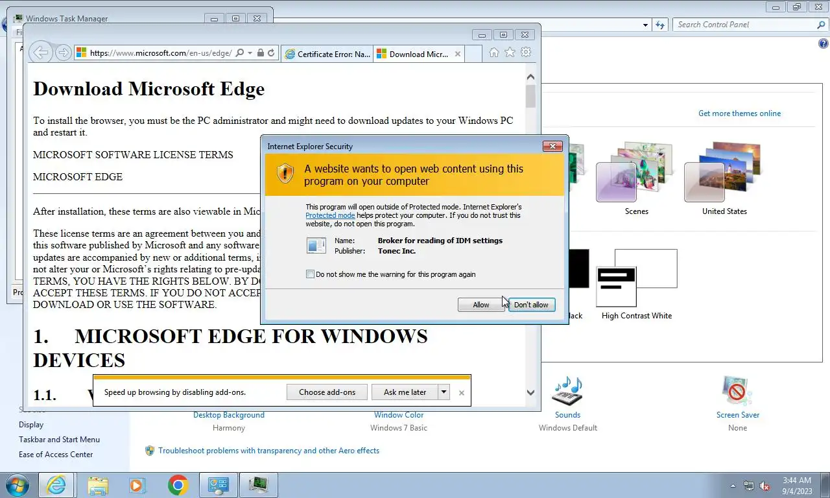Image resolution: width=830 pixels, height=498 pixels.
Task: Open Ease of Access Center link
Action: tap(56, 455)
